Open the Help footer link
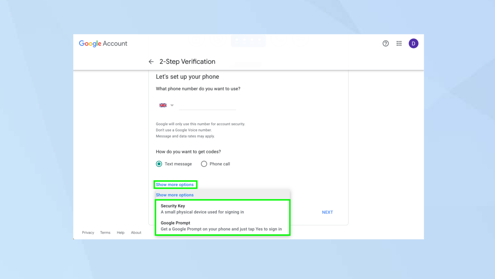 click(121, 233)
